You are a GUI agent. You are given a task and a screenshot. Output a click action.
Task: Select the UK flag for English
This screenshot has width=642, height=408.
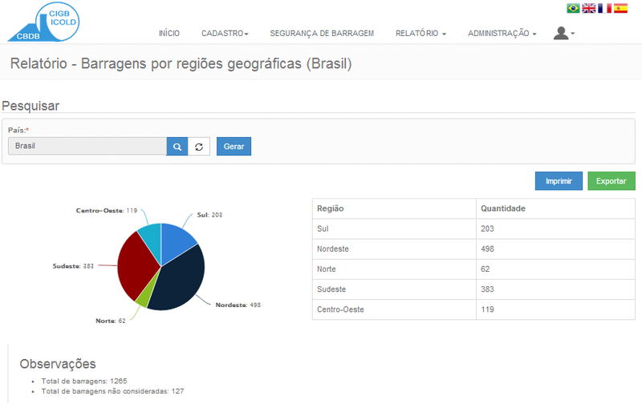tap(589, 8)
